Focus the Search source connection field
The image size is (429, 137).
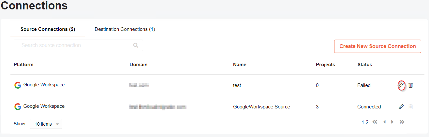point(78,45)
